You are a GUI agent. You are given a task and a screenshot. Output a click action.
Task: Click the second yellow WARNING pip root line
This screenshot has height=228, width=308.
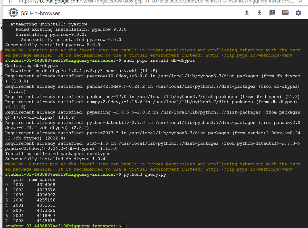coord(153,167)
